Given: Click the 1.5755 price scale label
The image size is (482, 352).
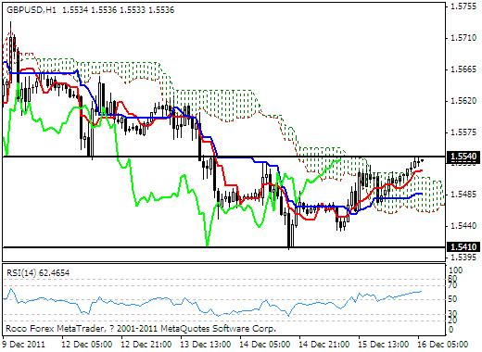Looking at the screenshot, I should [463, 6].
